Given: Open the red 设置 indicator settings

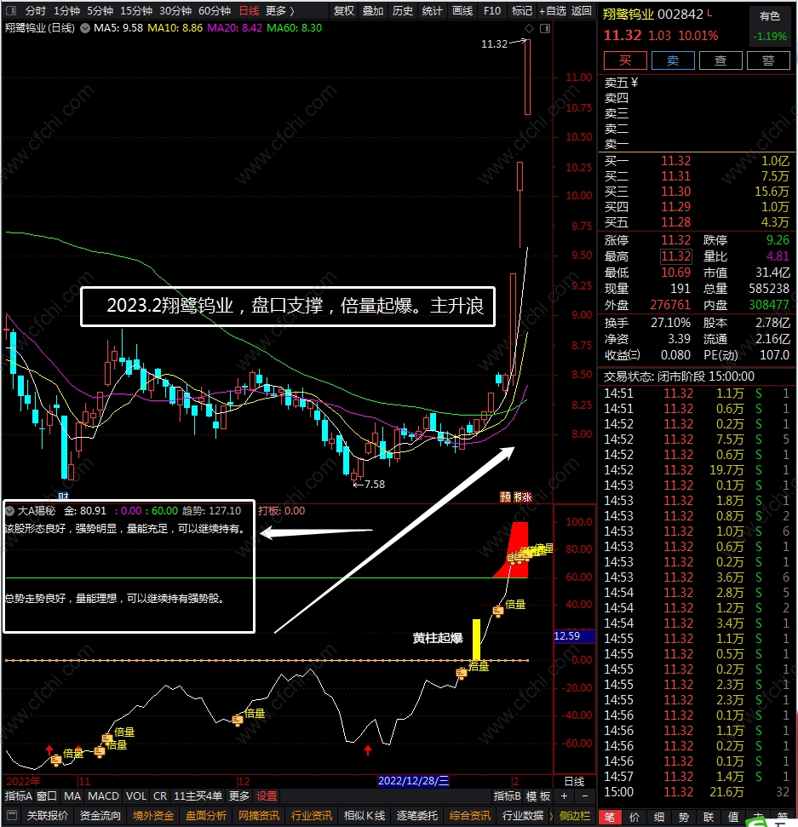Looking at the screenshot, I should click(x=267, y=795).
